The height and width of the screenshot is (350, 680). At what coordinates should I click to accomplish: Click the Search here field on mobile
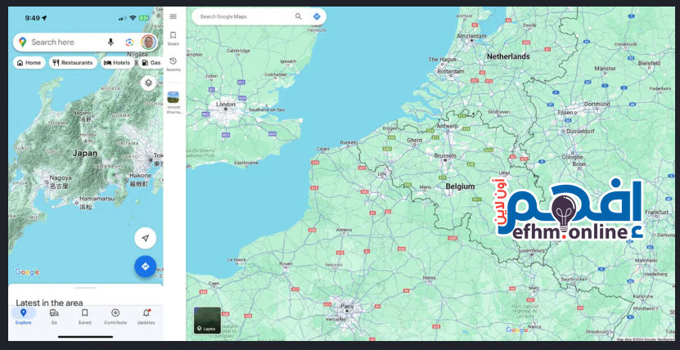pos(85,42)
